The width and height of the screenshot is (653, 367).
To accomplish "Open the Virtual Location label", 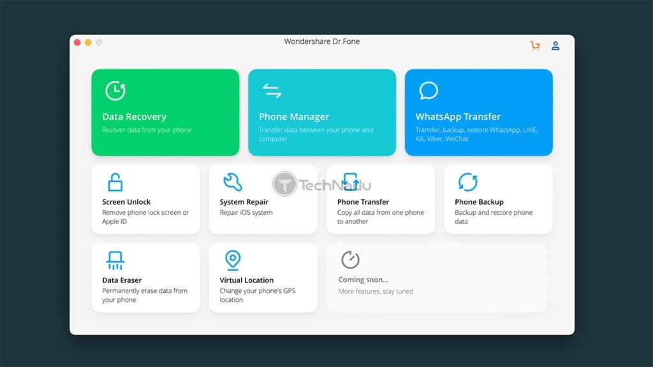I will [247, 280].
